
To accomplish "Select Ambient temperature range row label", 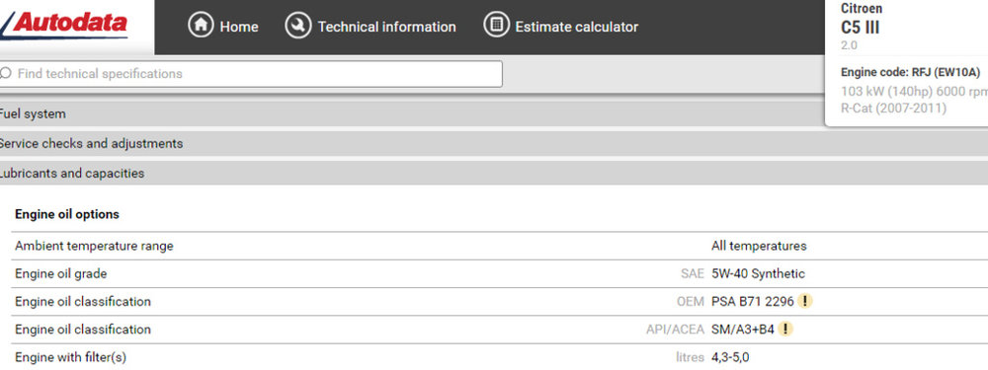I will point(94,246).
